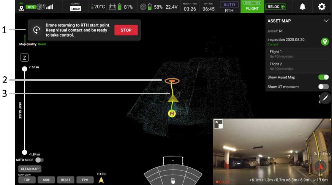Click the upper map slice handle at 7.66 m

(x=24, y=69)
